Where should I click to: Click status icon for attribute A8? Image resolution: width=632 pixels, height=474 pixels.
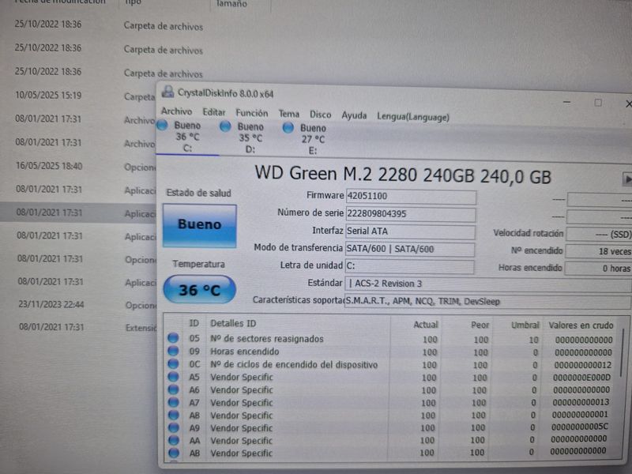coord(174,415)
